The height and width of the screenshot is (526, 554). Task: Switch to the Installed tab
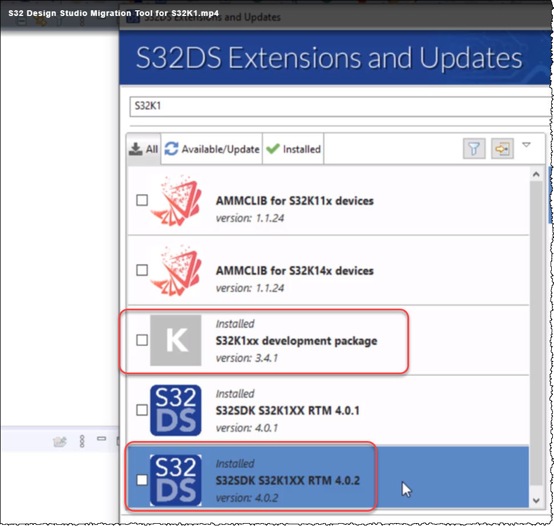click(293, 149)
